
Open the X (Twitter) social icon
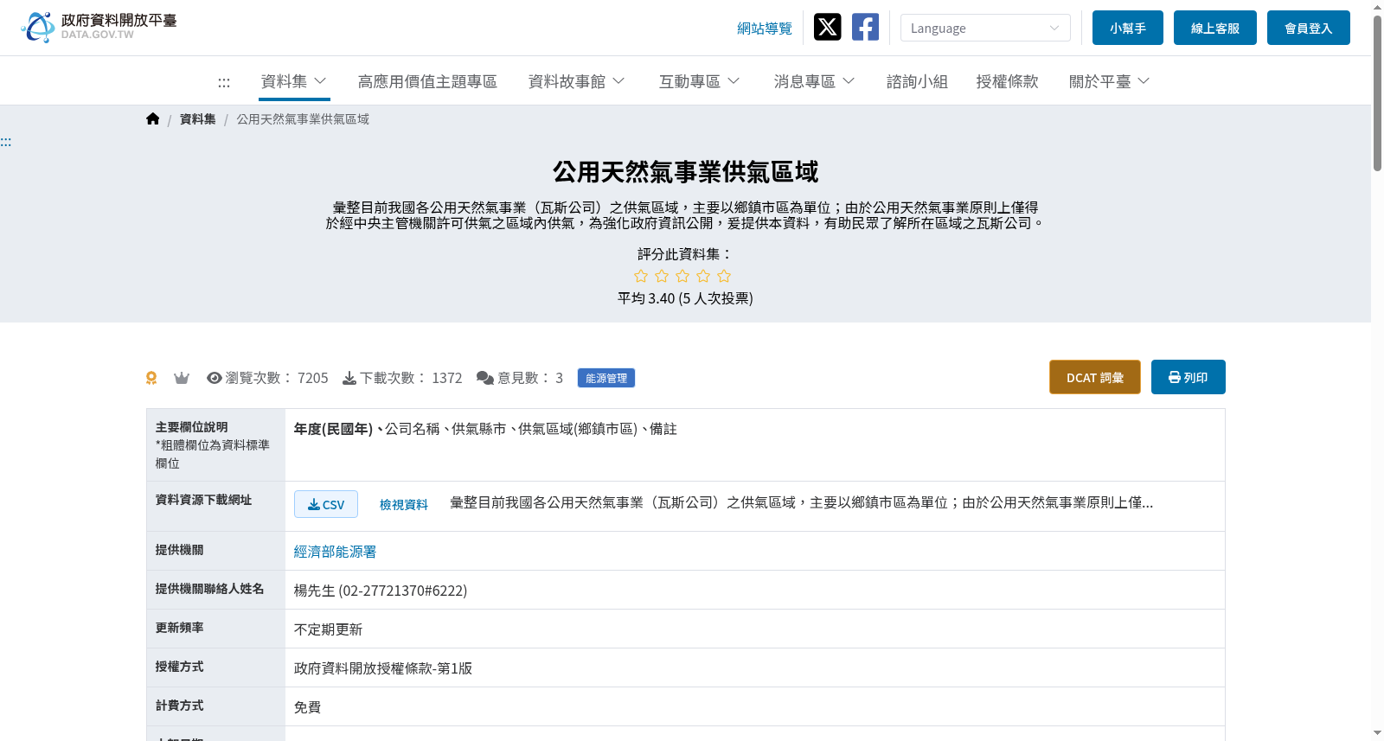pos(827,27)
